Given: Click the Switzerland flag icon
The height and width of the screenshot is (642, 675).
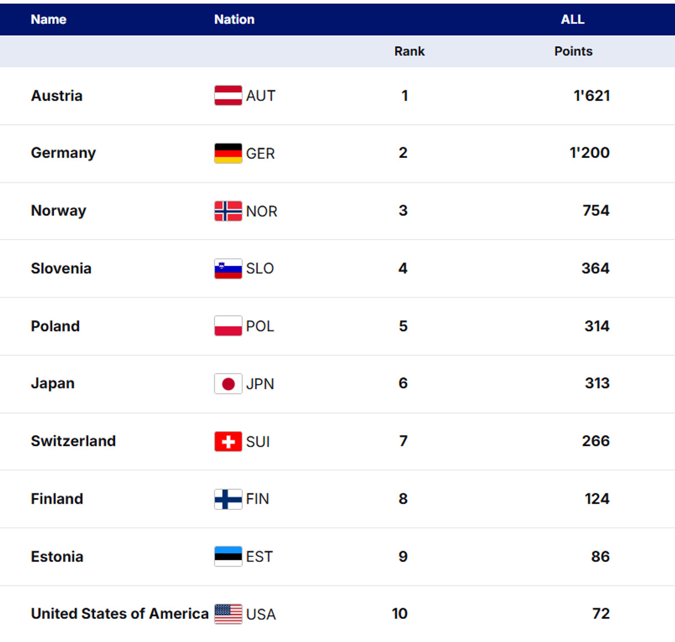Looking at the screenshot, I should (x=228, y=441).
